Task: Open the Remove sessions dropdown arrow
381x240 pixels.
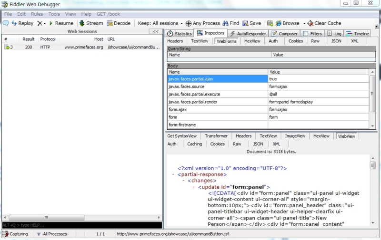Action: (x=44, y=23)
